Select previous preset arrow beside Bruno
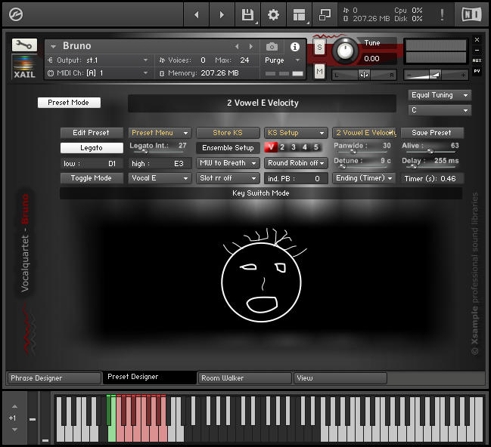Screen dimensions: 491x447 237,47
